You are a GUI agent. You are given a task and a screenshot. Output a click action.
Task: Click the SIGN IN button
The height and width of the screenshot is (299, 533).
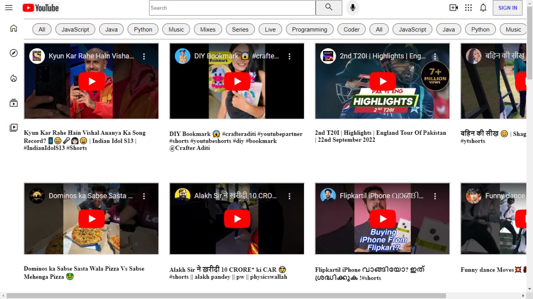click(x=507, y=7)
